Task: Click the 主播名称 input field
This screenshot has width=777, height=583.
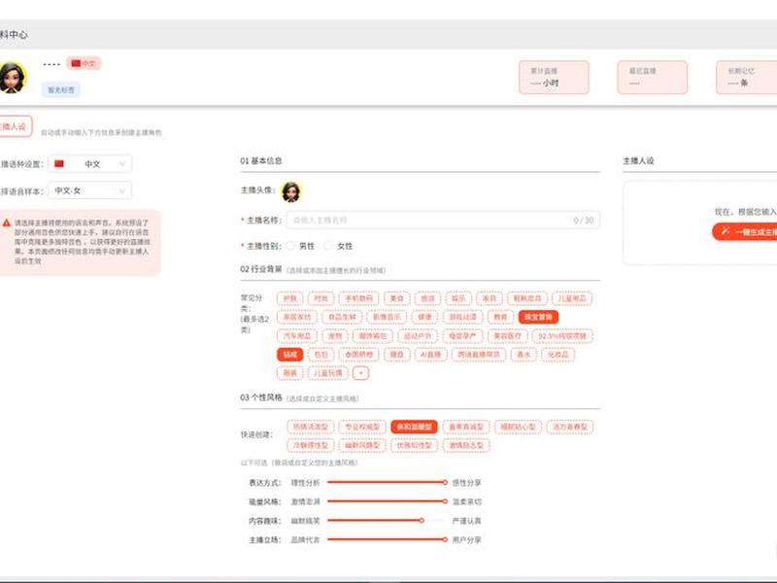Action: pos(443,221)
